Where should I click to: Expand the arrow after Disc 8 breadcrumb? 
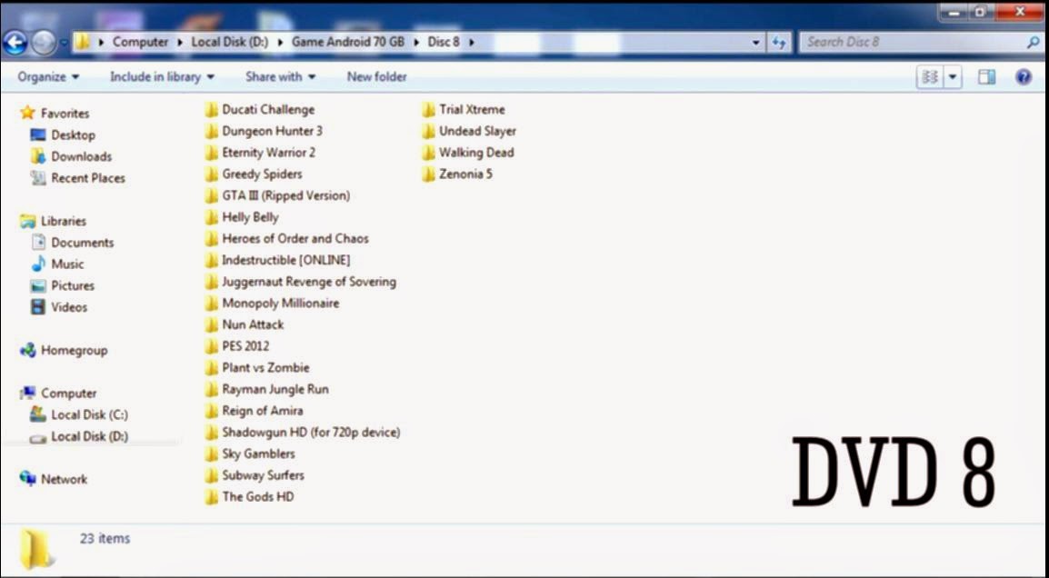click(x=471, y=42)
